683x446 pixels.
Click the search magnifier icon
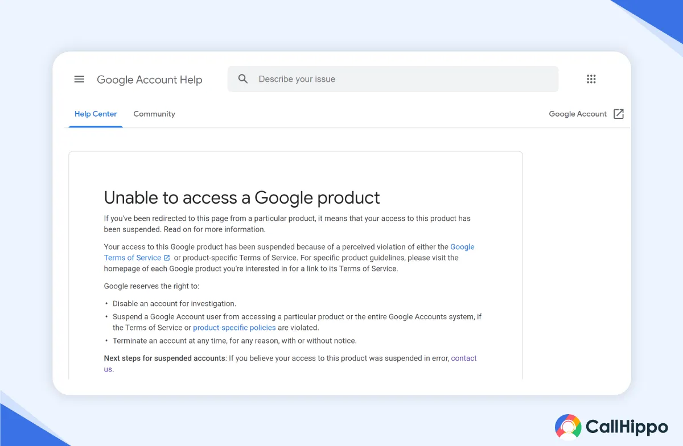(243, 79)
